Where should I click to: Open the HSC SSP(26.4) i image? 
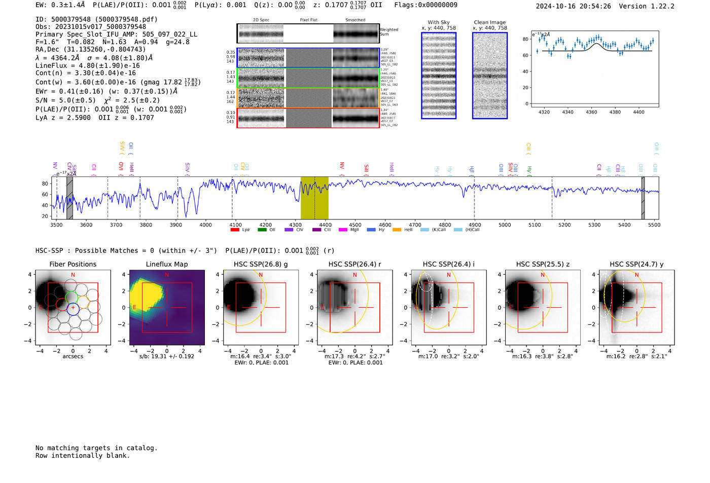pyautogui.click(x=449, y=308)
